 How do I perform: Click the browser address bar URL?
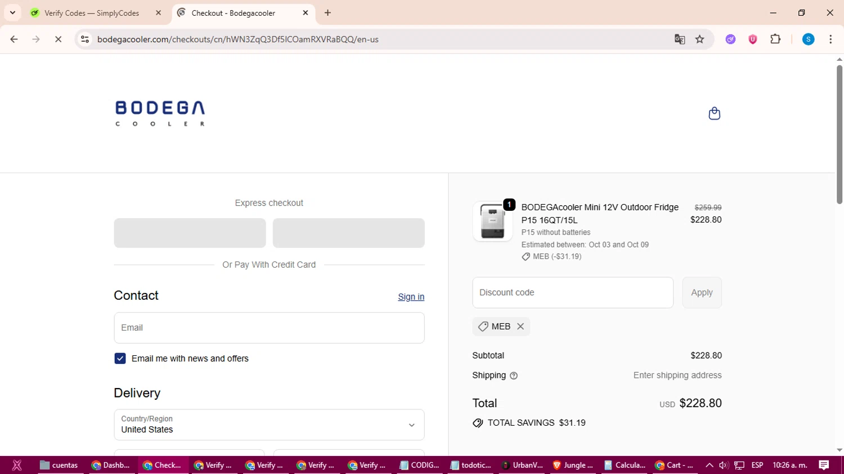(x=238, y=39)
